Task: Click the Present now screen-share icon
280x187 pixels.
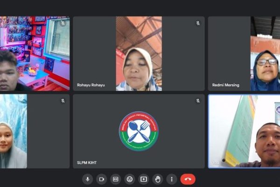Action: [144, 179]
